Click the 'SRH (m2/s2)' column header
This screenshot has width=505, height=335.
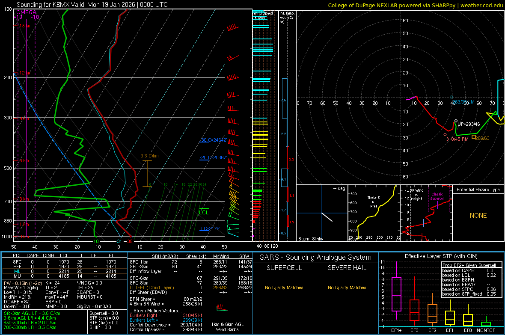point(165,256)
